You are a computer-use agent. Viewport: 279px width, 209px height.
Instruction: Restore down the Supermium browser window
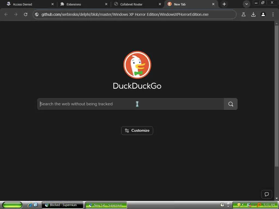(x=263, y=3)
